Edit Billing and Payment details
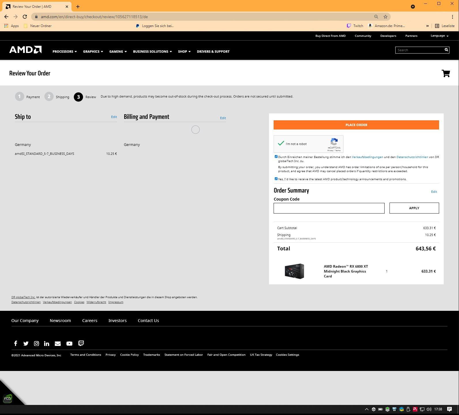The image size is (459, 415). click(x=223, y=118)
